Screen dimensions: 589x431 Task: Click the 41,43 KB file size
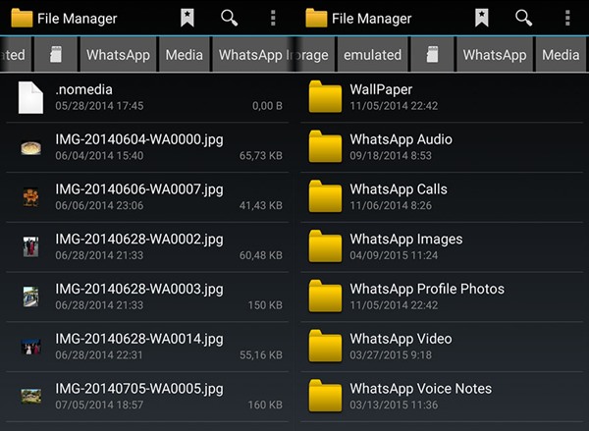pyautogui.click(x=261, y=205)
